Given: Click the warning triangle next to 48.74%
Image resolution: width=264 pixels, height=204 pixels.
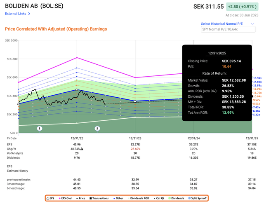Looking at the screenshot, I should click(x=82, y=149).
